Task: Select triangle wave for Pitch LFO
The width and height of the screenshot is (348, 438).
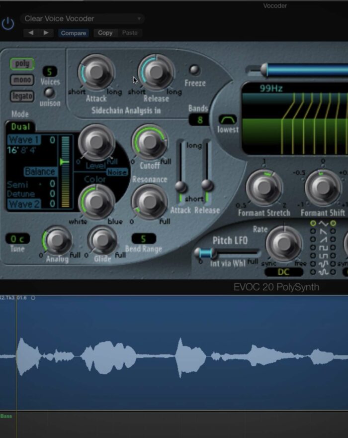Action: (x=313, y=223)
